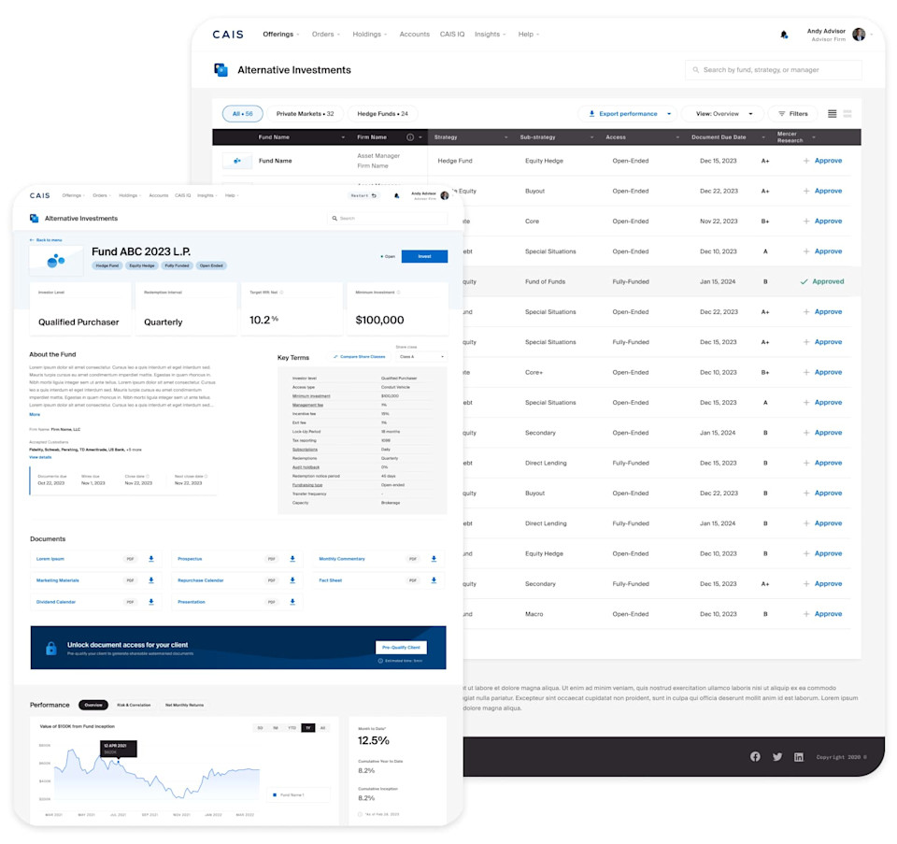Click the notification bell icon

pos(784,34)
